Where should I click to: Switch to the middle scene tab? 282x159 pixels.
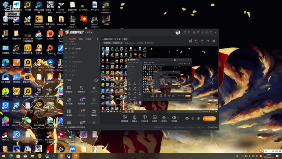(81, 39)
